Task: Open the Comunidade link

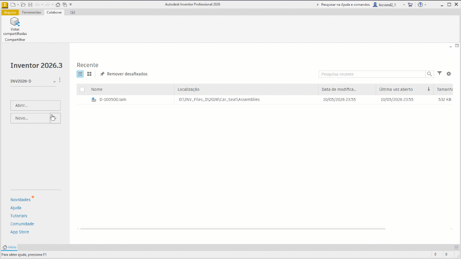Action: coord(22,224)
